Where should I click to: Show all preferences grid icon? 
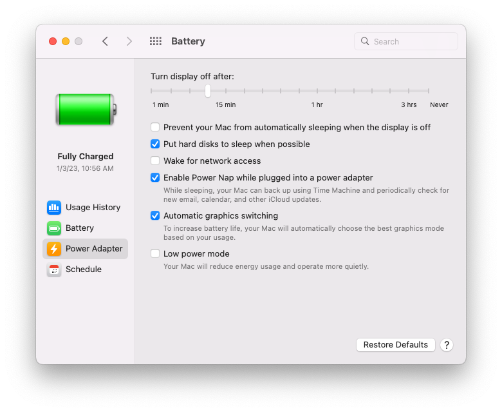156,41
